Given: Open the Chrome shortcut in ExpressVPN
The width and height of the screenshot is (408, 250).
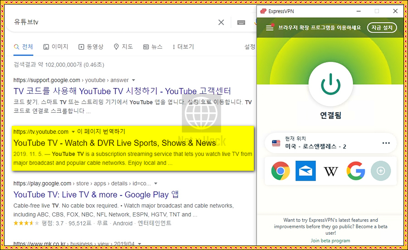Looking at the screenshot, I should pyautogui.click(x=281, y=171).
